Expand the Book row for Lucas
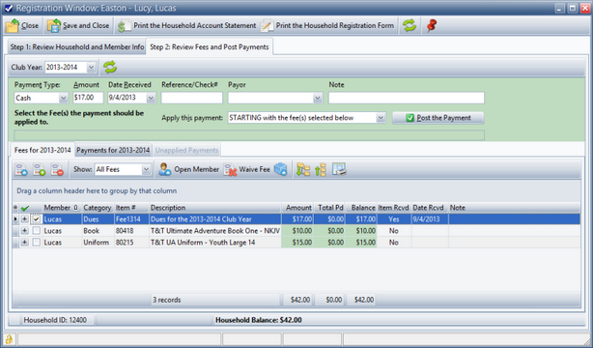Viewport: 593px width, 348px height. 24,231
